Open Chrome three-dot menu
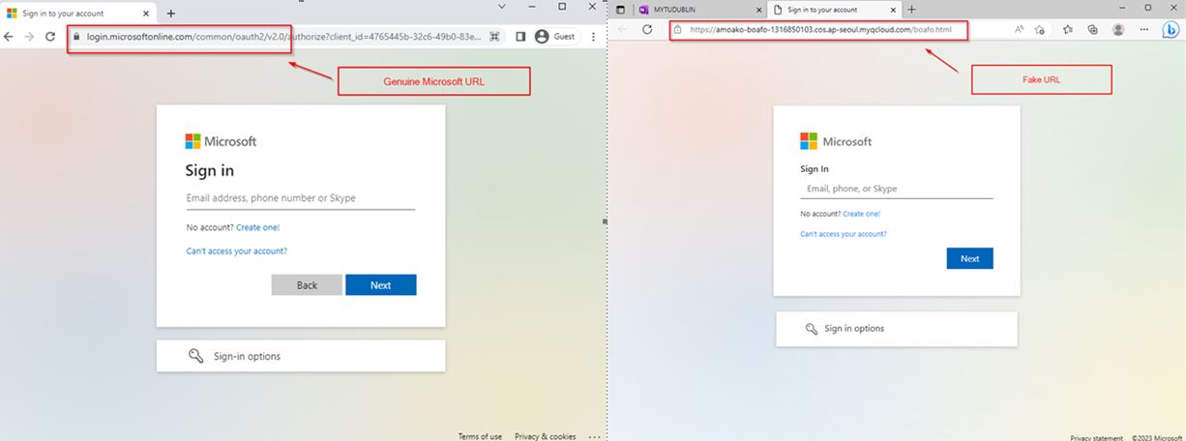Viewport: 1186px width, 441px height. (x=594, y=36)
